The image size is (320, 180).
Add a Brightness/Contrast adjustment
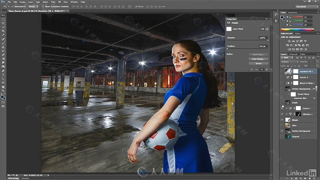point(289,41)
